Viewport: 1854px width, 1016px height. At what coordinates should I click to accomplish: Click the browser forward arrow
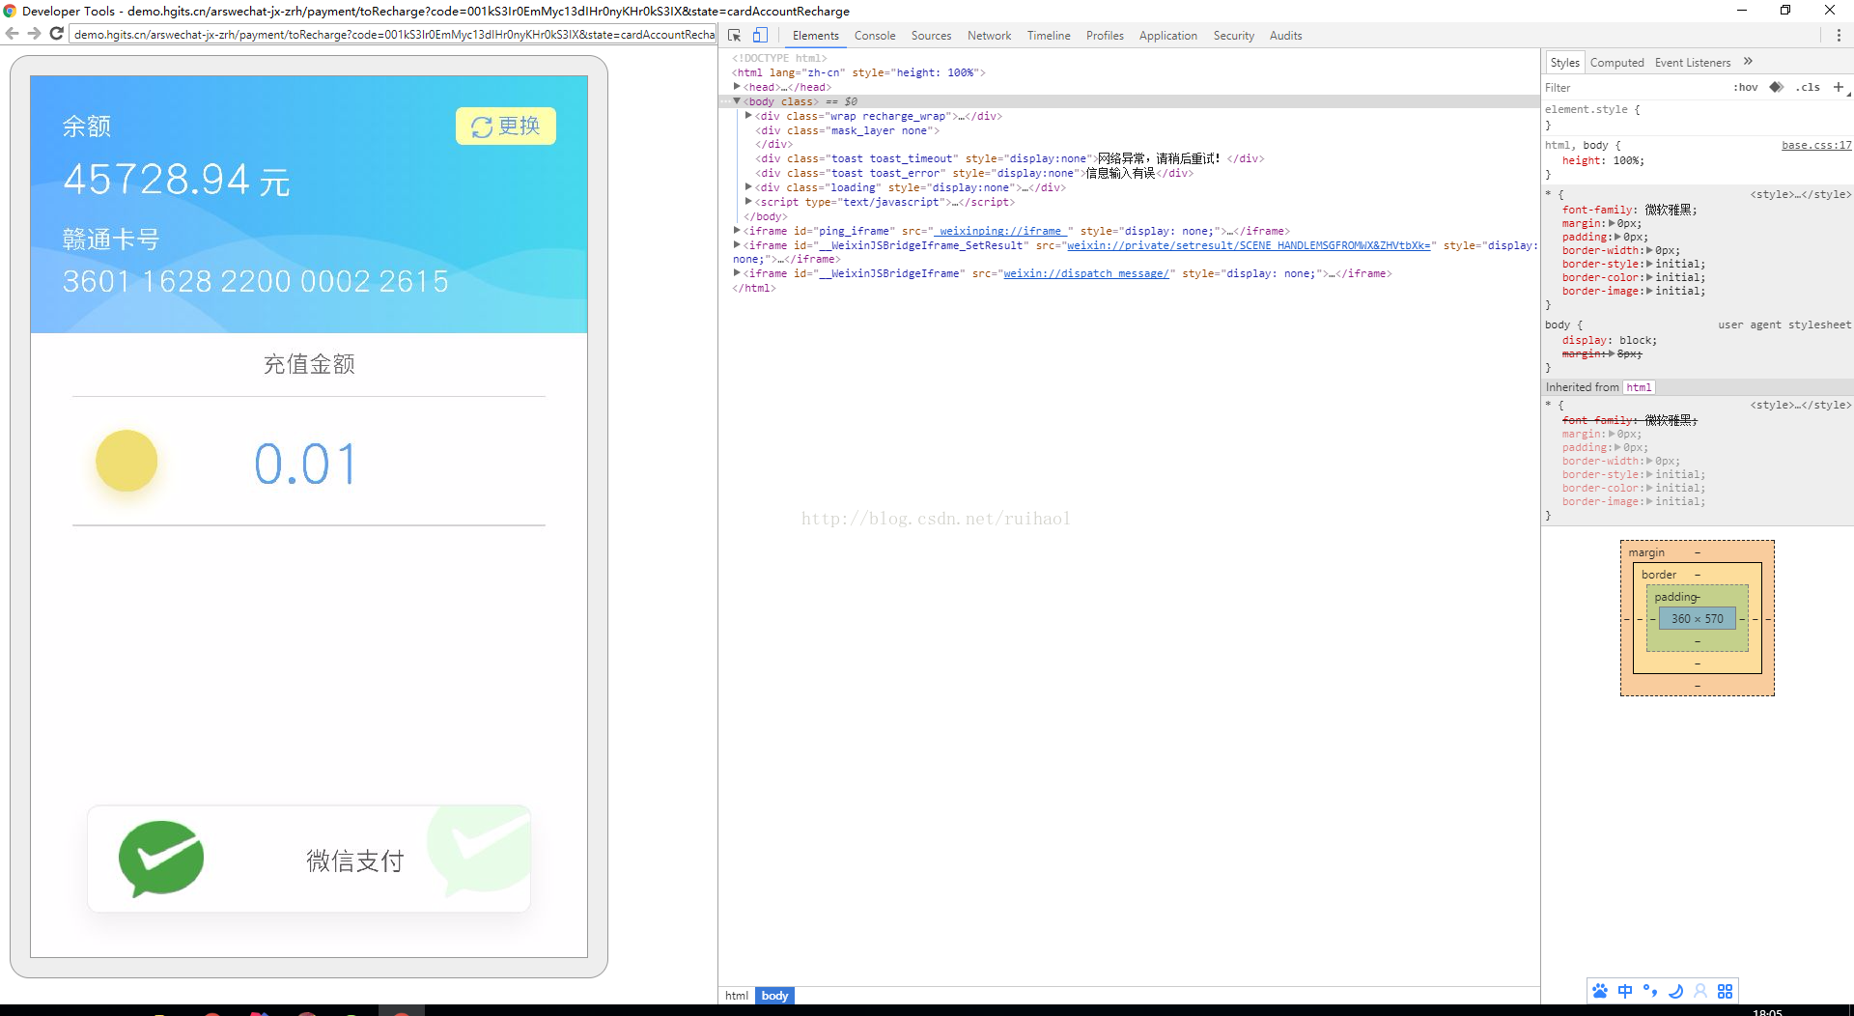coord(35,34)
